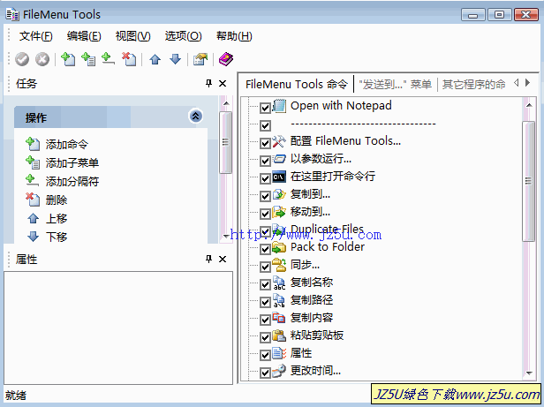Pin the 任务 panel
Image resolution: width=544 pixels, height=407 pixels.
coord(208,83)
